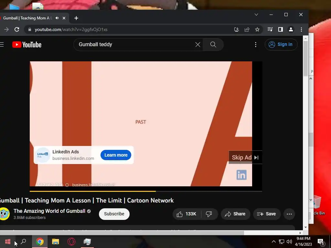Open YouTube settings three-dot menu
The width and height of the screenshot is (331, 248).
tap(256, 45)
